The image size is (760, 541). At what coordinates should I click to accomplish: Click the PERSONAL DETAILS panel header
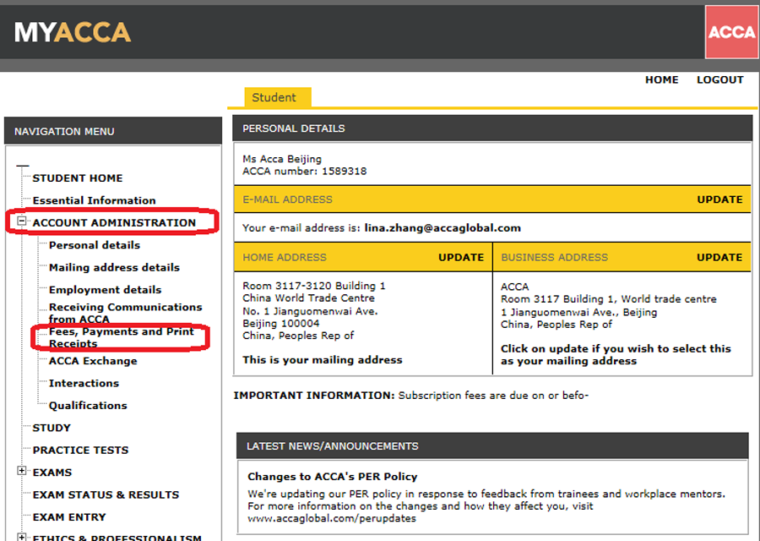pos(492,128)
